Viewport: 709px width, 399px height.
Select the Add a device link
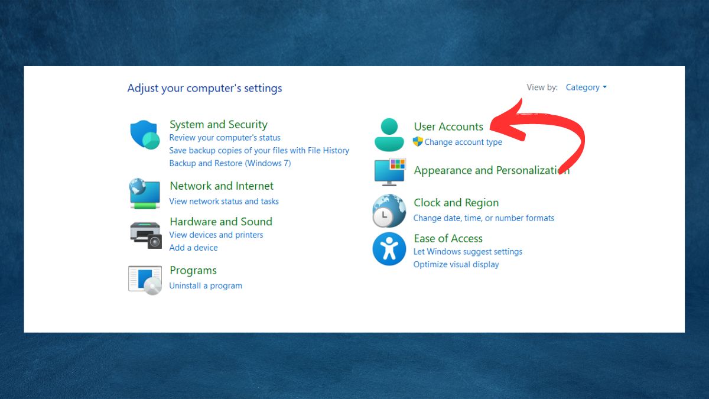coord(193,248)
